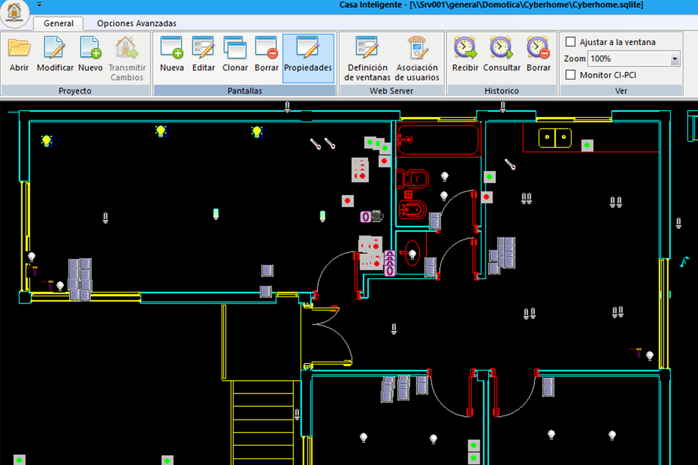
Task: Open Definición de ventanas
Action: click(x=367, y=48)
